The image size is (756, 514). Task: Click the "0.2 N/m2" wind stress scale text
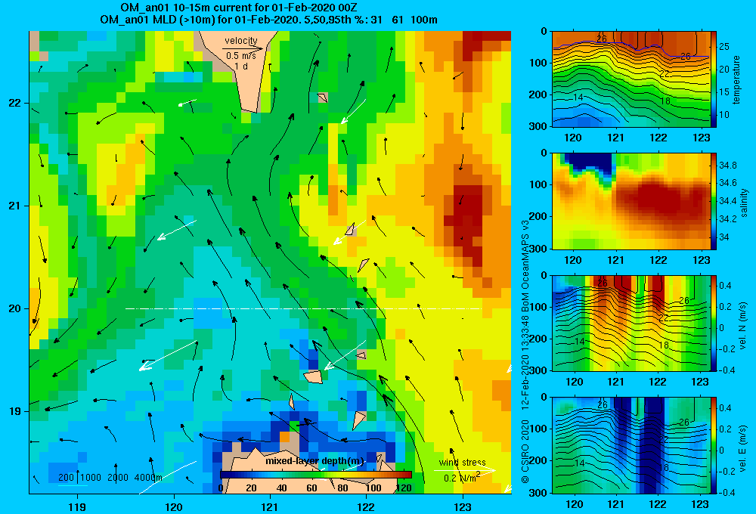click(x=462, y=478)
